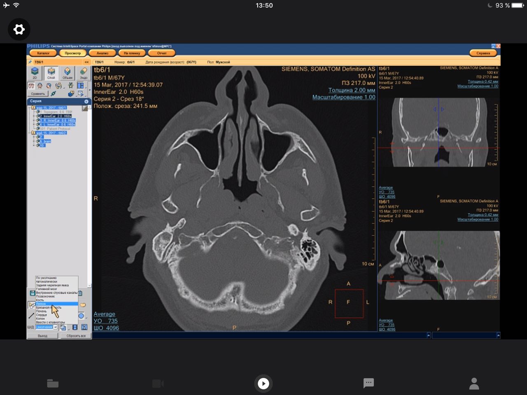Collapse the Серия panel header button
527x395 pixels.
point(86,101)
